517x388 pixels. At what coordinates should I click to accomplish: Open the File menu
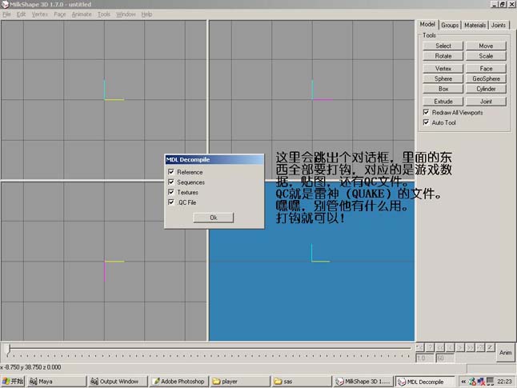point(6,14)
